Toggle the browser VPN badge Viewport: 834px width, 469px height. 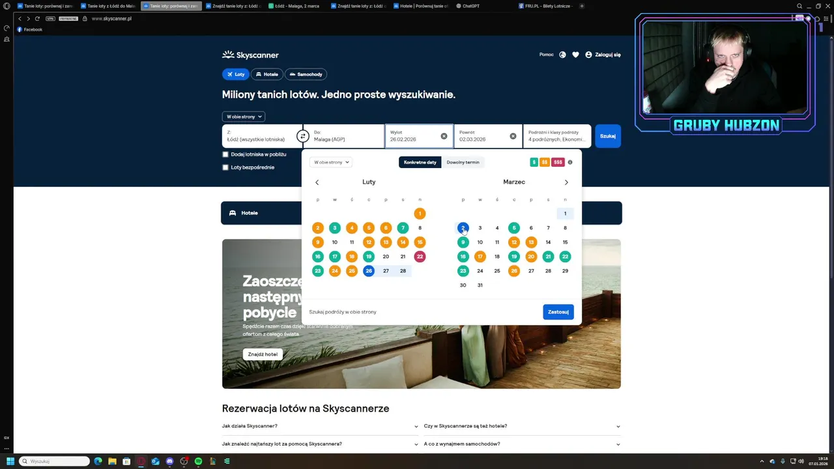click(x=50, y=19)
